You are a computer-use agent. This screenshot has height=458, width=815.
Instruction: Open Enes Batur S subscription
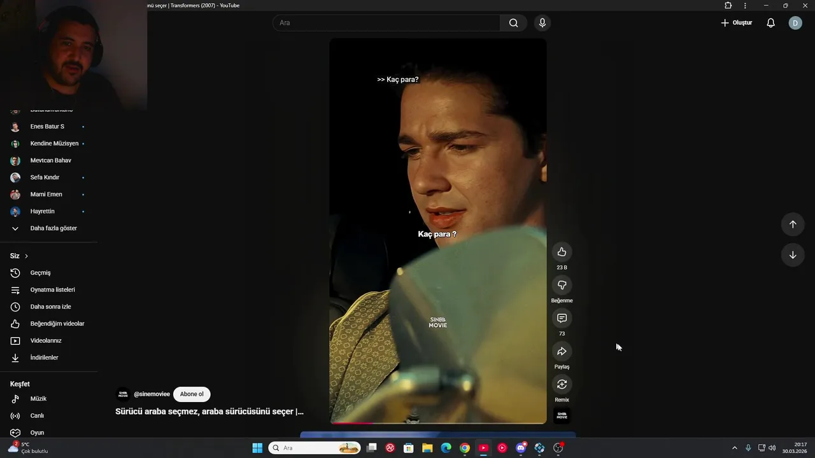click(x=48, y=127)
